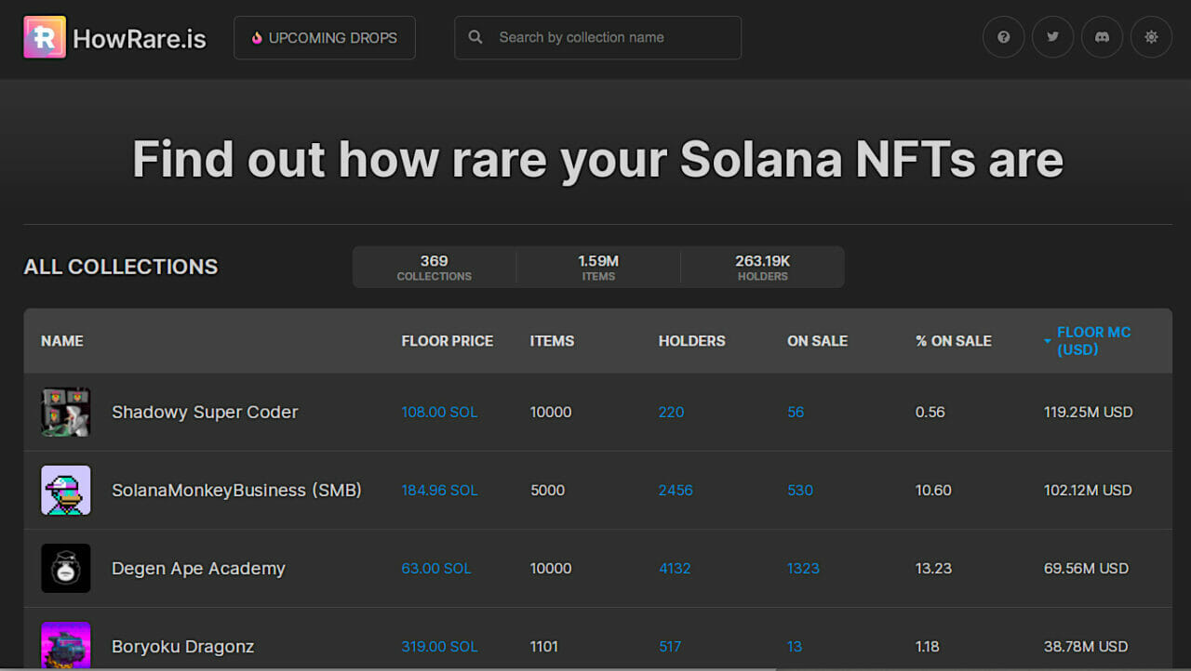The height and width of the screenshot is (671, 1191).
Task: Sort table by Floor Price column
Action: pyautogui.click(x=447, y=341)
